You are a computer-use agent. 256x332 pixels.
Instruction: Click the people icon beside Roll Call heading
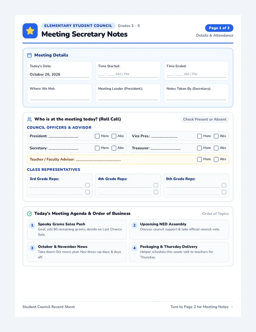tap(30, 119)
